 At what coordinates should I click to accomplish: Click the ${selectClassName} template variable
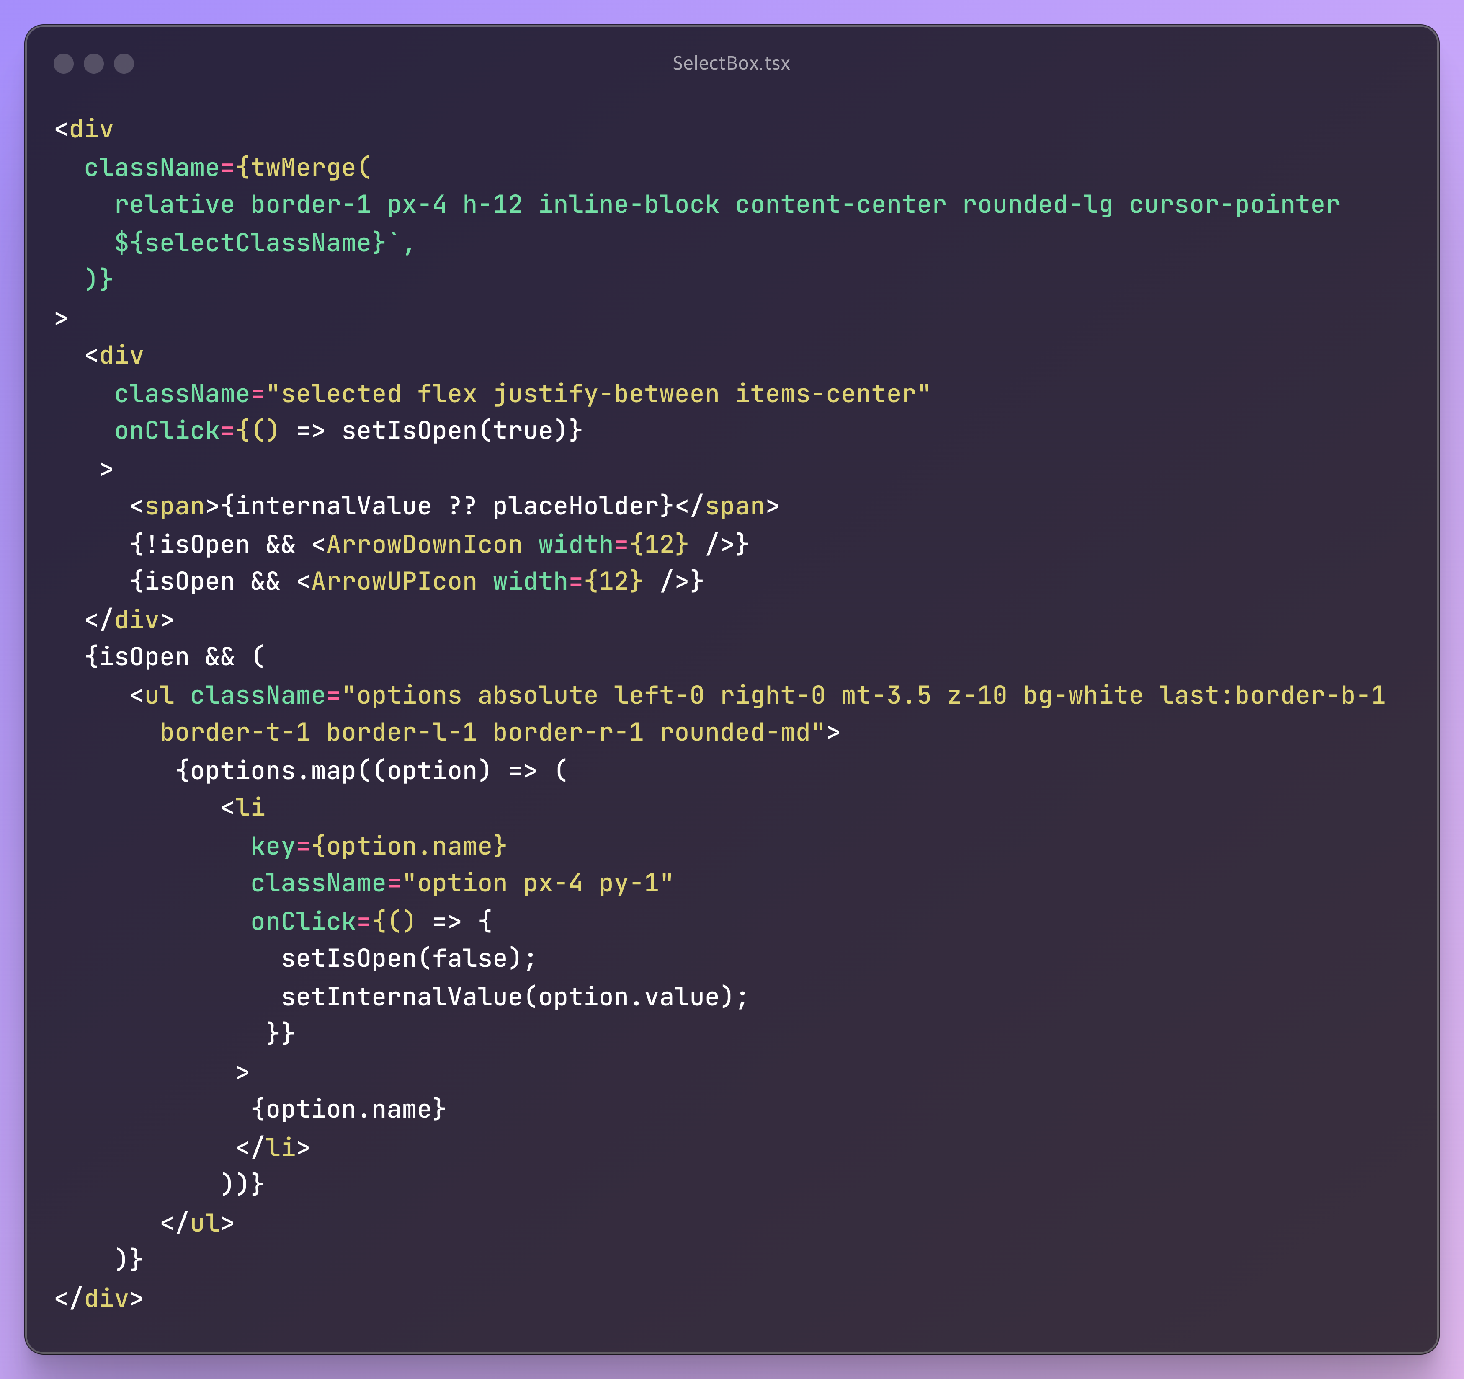[250, 243]
